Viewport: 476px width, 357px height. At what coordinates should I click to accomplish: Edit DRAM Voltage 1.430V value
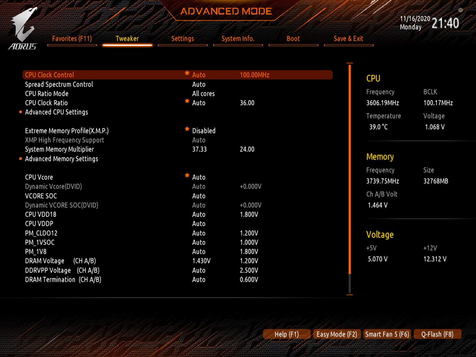201,261
